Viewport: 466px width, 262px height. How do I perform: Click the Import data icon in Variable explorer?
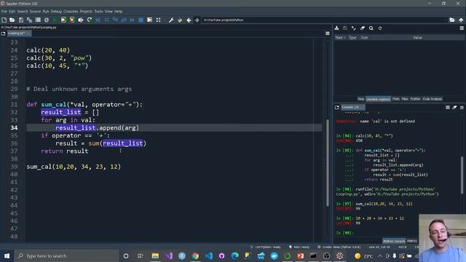click(336, 28)
